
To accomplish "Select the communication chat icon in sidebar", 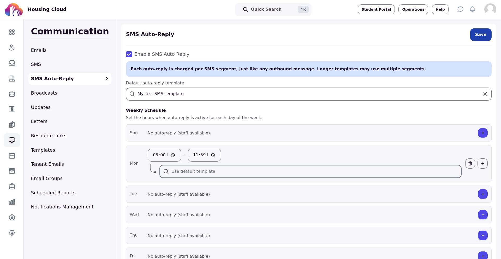I will click(12, 140).
